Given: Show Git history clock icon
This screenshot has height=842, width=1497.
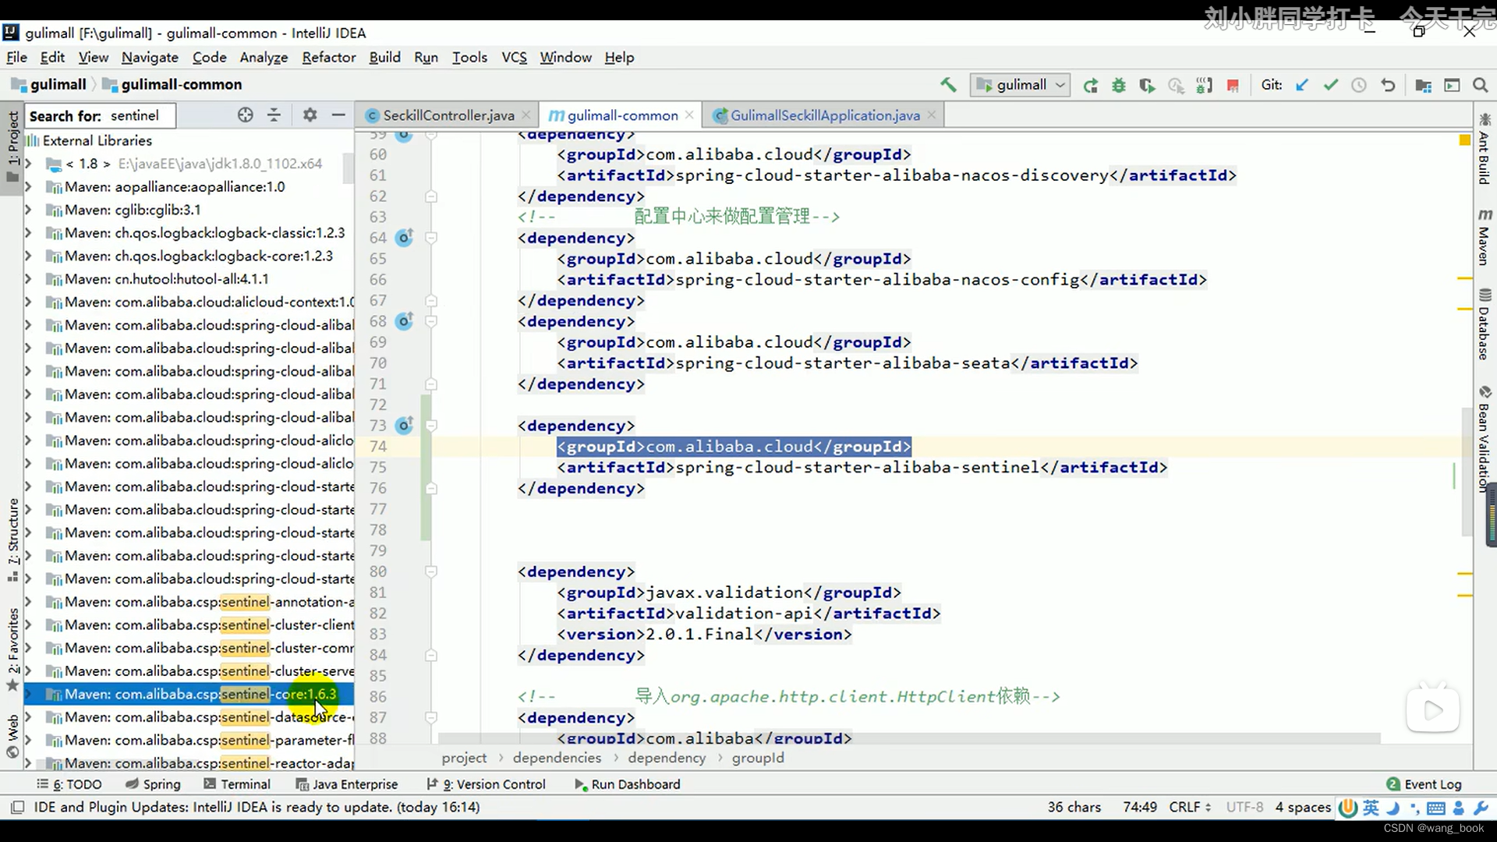Looking at the screenshot, I should tap(1359, 85).
